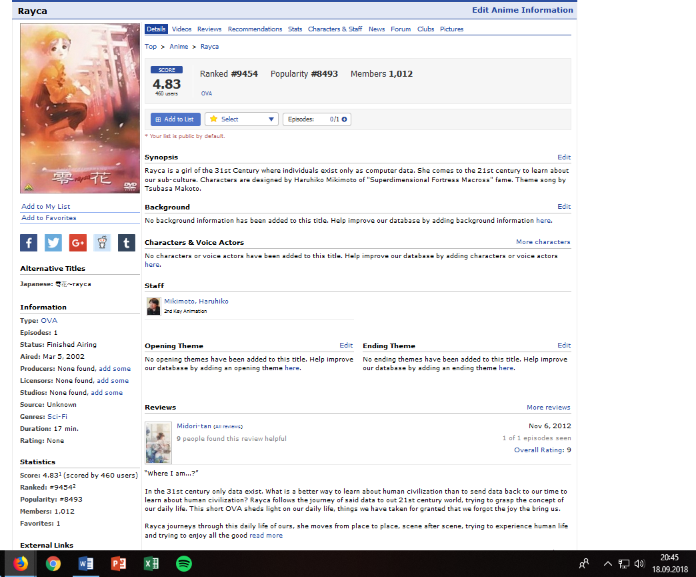Screen dimensions: 696x577
Task: Edit the Opening Theme section
Action: point(346,345)
